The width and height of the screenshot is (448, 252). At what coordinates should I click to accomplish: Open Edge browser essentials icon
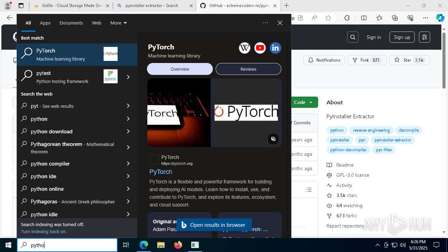click(x=410, y=18)
